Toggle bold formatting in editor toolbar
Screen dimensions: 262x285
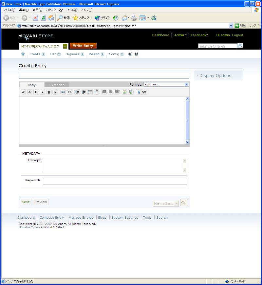coord(36,92)
